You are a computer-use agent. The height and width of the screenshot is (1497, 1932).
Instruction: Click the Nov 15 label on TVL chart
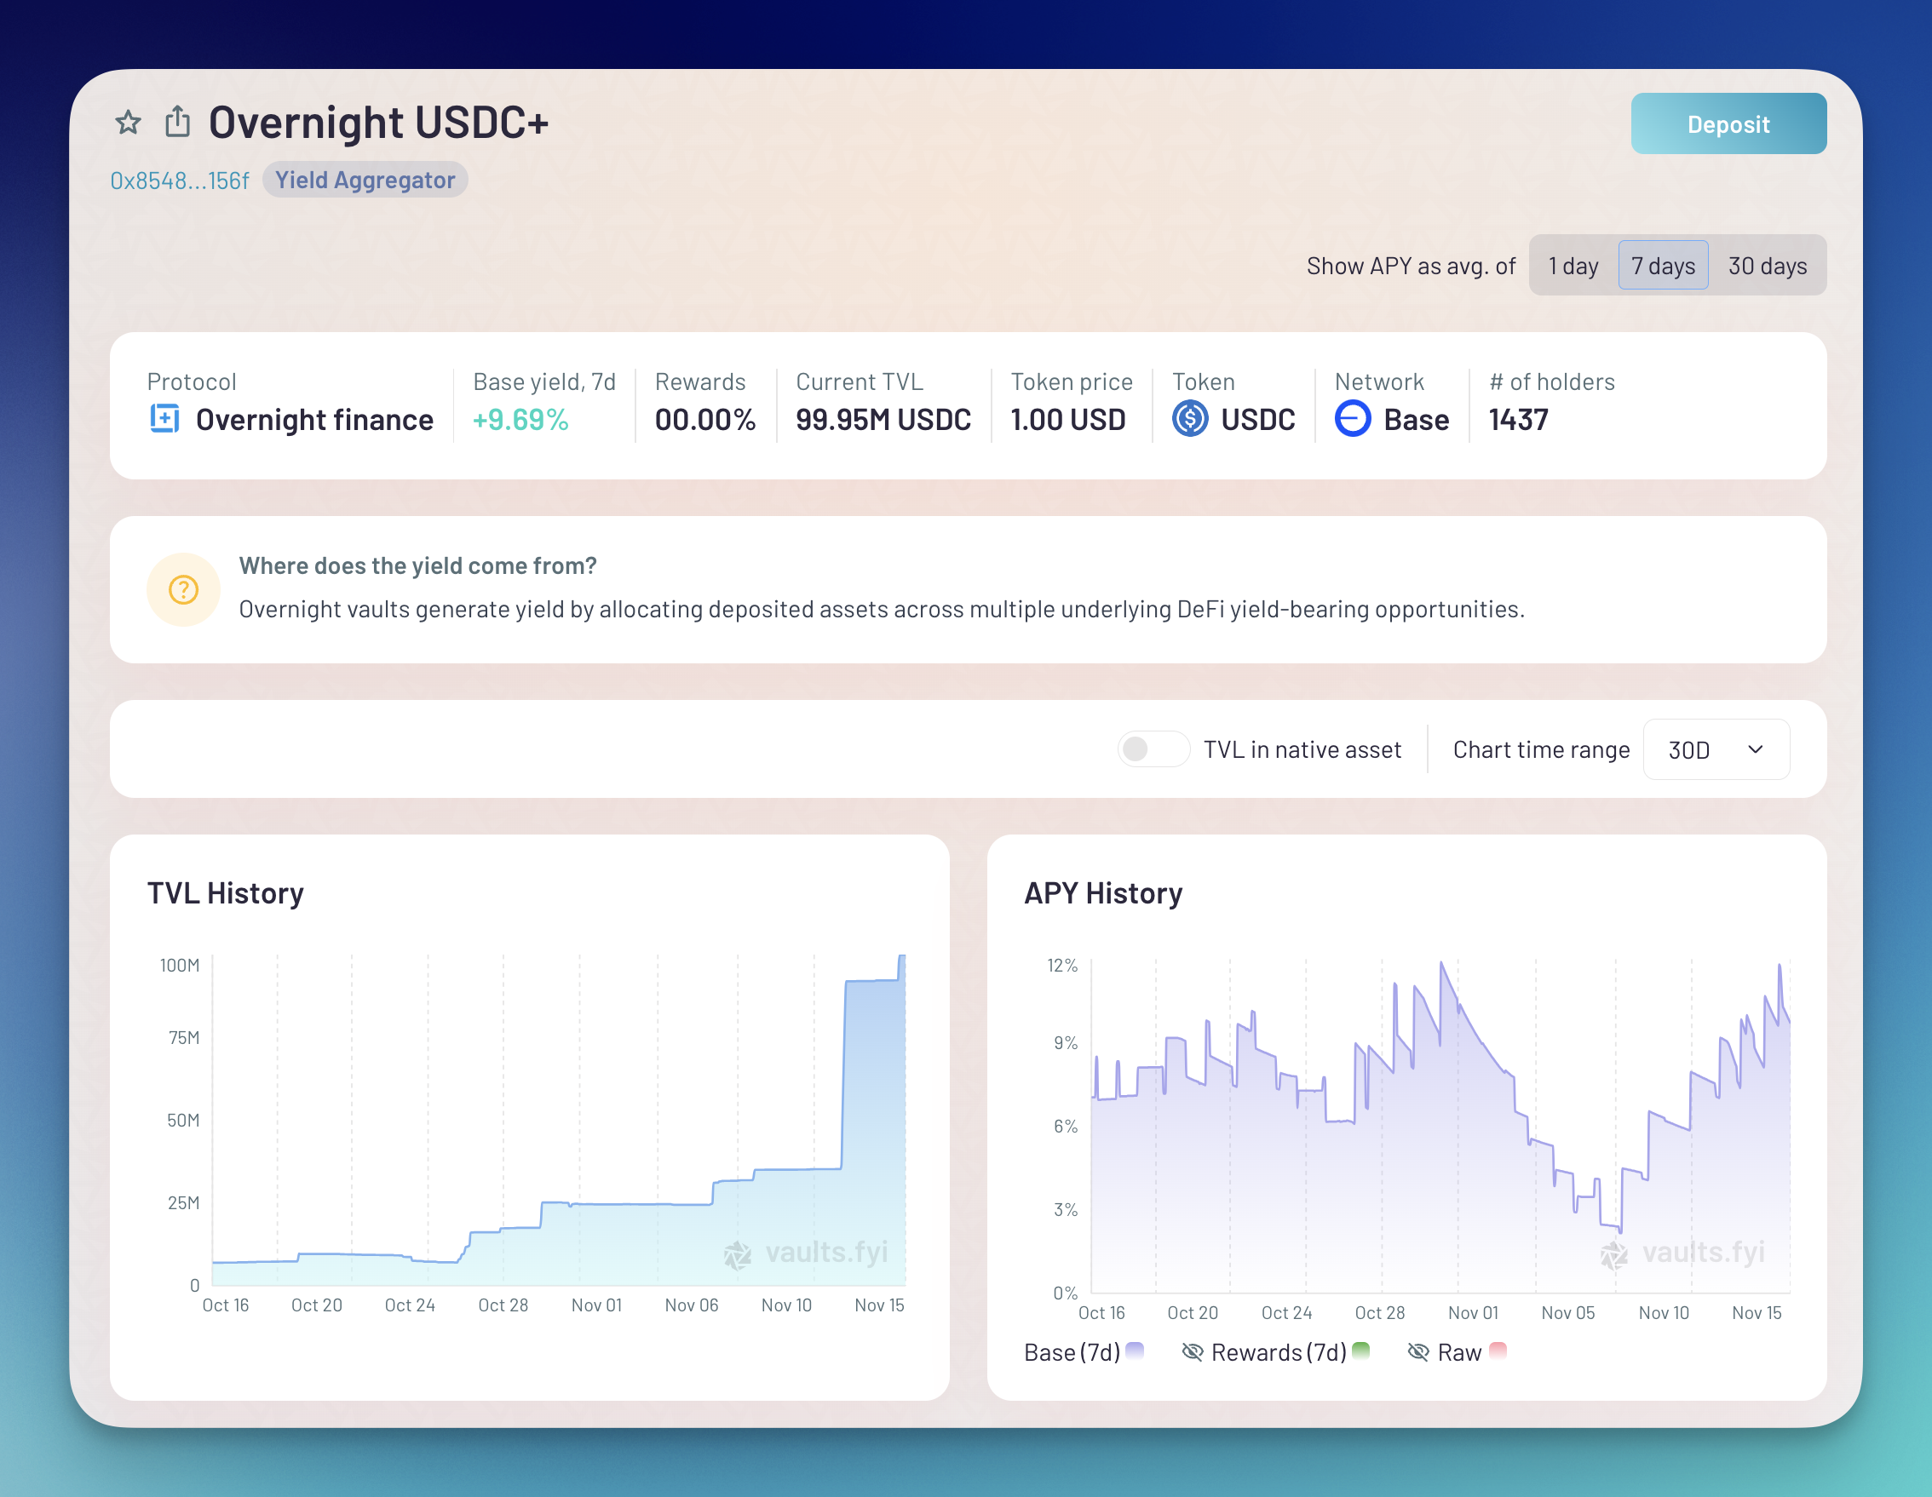879,1305
